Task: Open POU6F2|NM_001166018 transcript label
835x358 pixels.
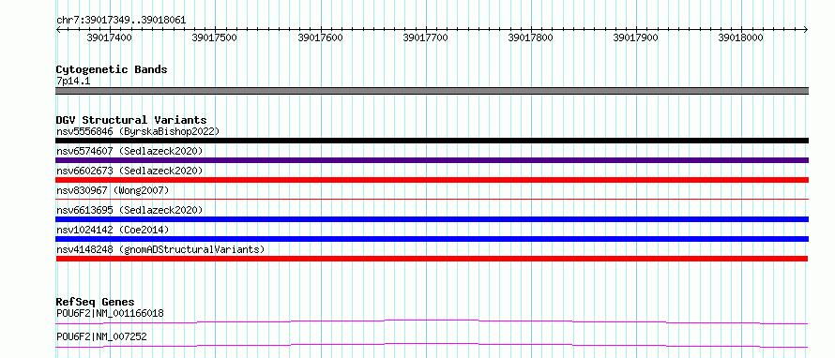Action: click(110, 313)
